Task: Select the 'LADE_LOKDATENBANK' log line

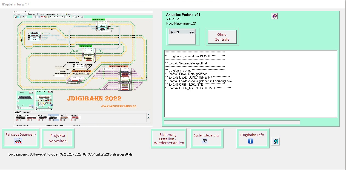Action: tap(197, 77)
